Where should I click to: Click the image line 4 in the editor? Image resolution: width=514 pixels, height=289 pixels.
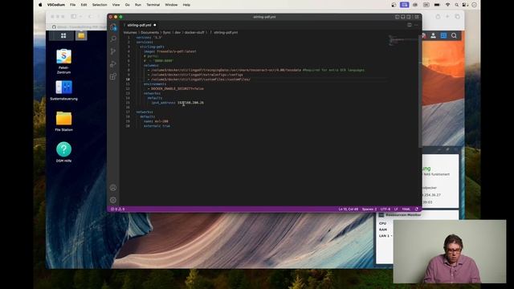[169, 51]
